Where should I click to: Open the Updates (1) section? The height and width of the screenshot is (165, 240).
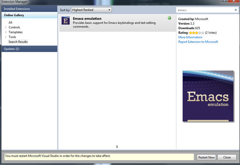coord(29,49)
